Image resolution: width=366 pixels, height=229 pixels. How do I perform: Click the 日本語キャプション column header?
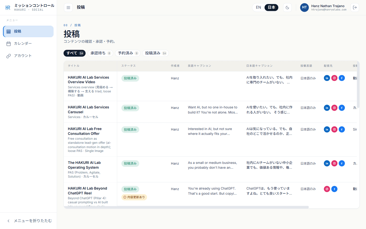pyautogui.click(x=260, y=66)
